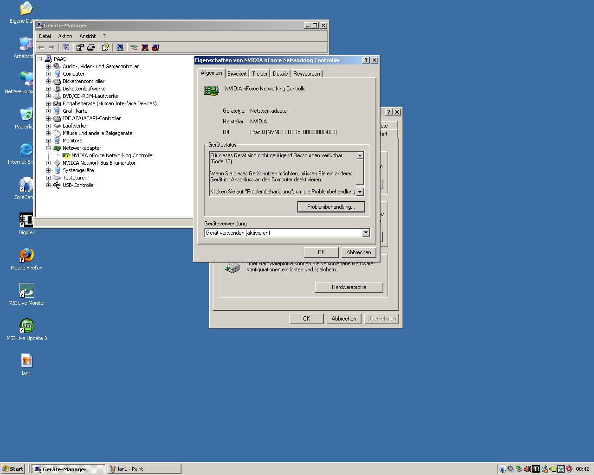This screenshot has height=475, width=594.
Task: Click Abbrechen in NVIDIA nForce properties dialog
Action: [x=359, y=252]
